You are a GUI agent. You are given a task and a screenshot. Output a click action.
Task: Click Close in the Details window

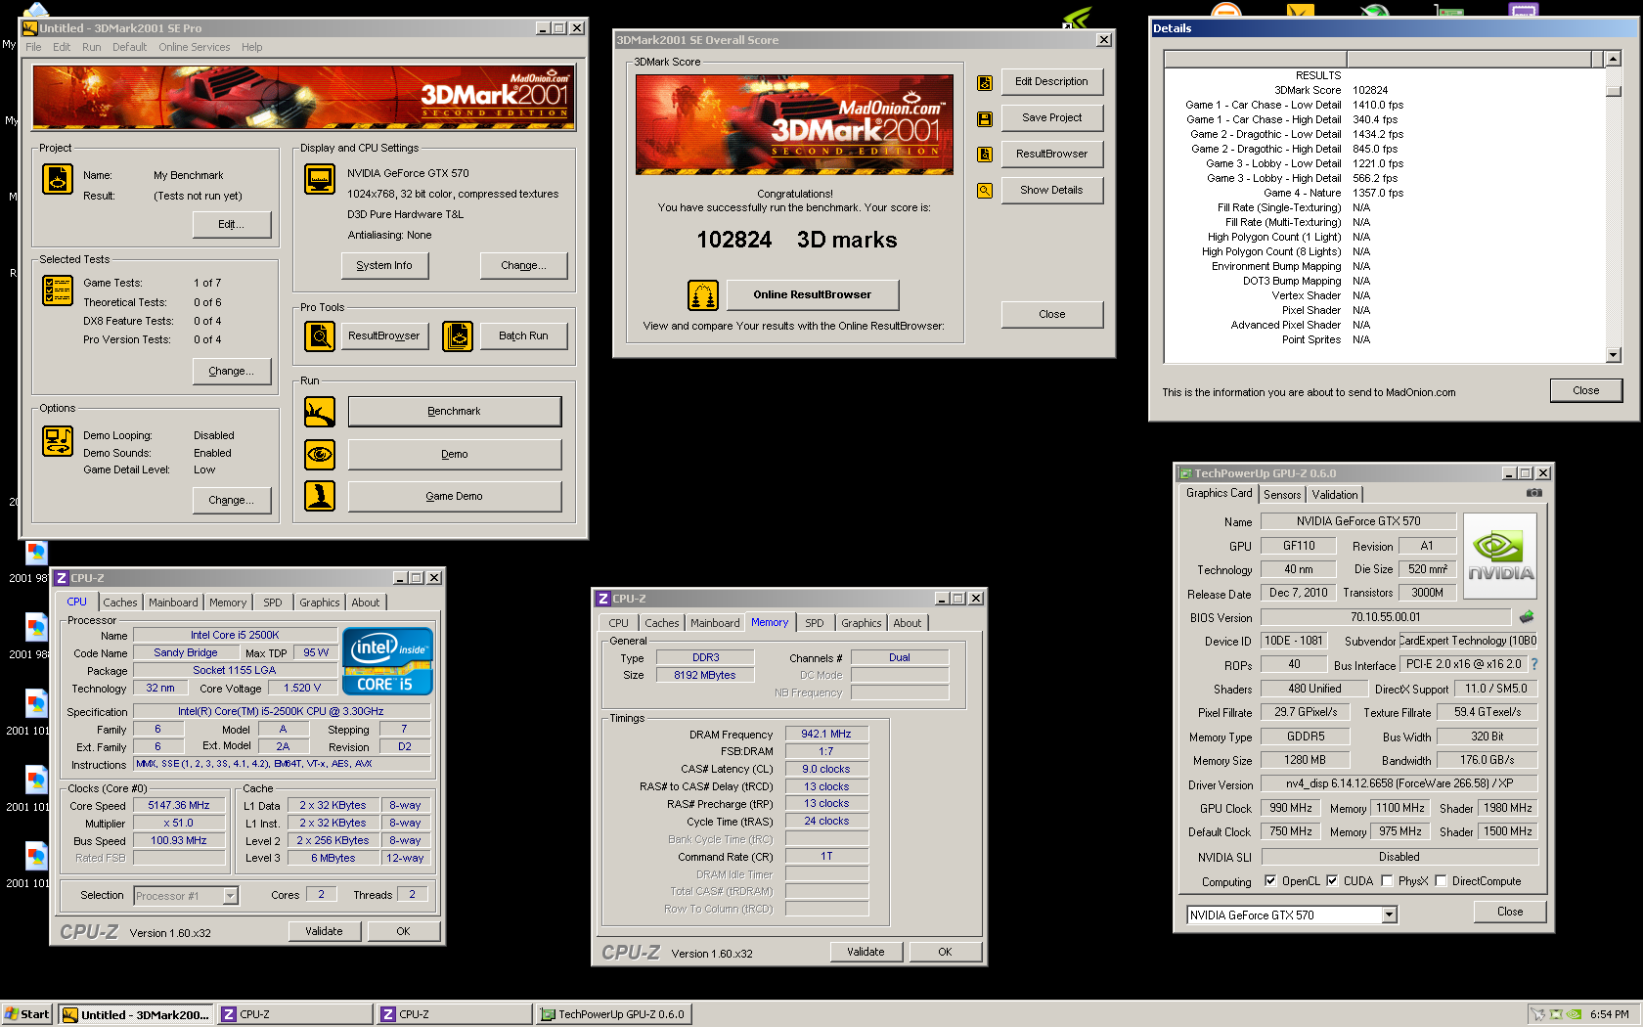[x=1586, y=390]
